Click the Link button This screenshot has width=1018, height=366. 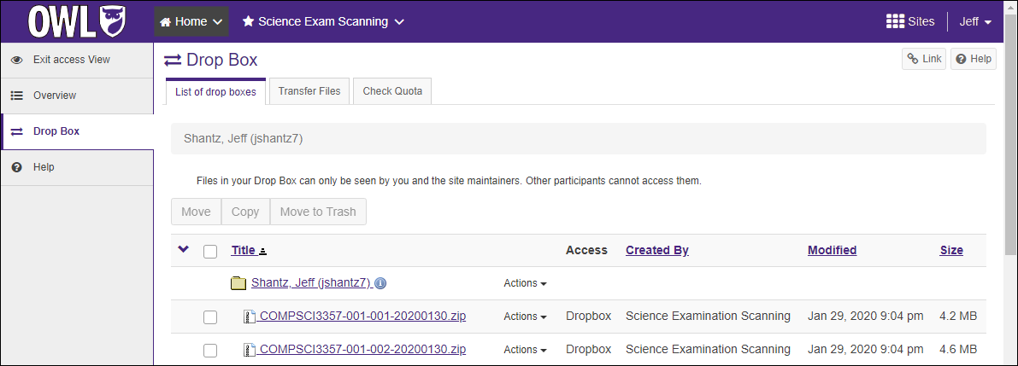(924, 58)
